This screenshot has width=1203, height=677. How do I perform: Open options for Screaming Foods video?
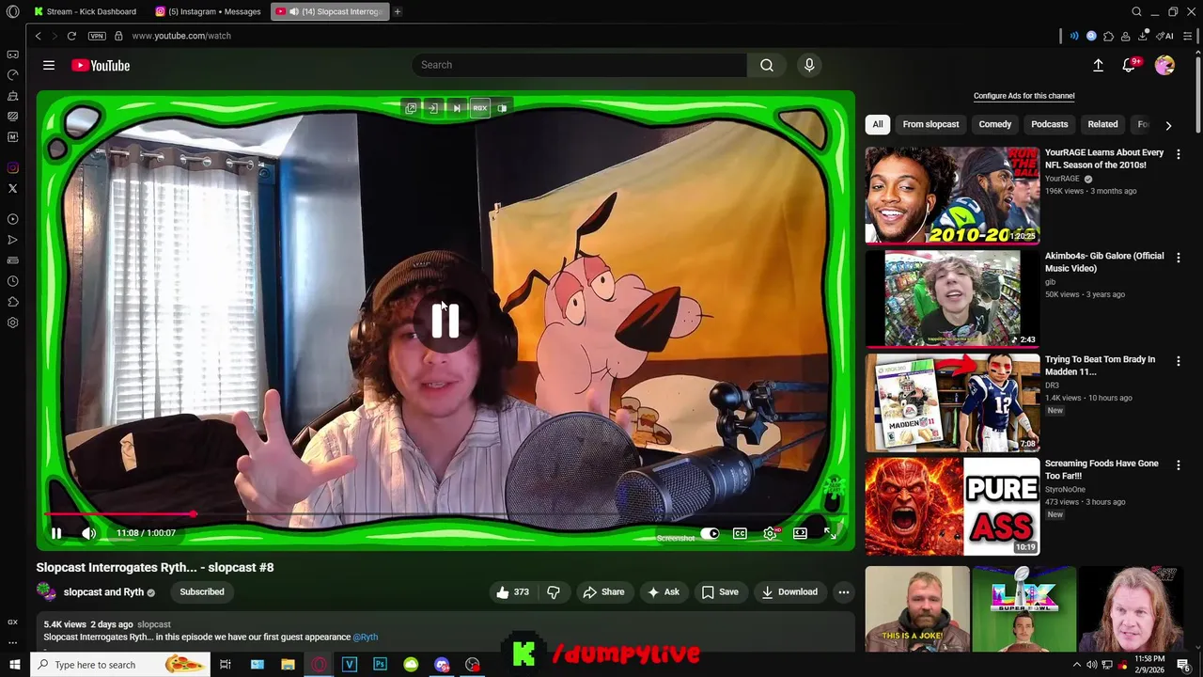[x=1179, y=465]
